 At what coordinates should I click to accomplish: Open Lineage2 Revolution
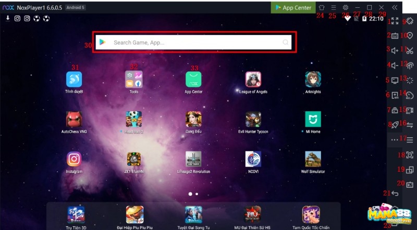click(x=193, y=162)
